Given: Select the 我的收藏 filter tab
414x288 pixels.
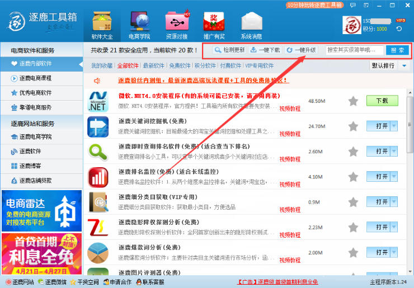Looking at the screenshot, I should pos(102,65).
